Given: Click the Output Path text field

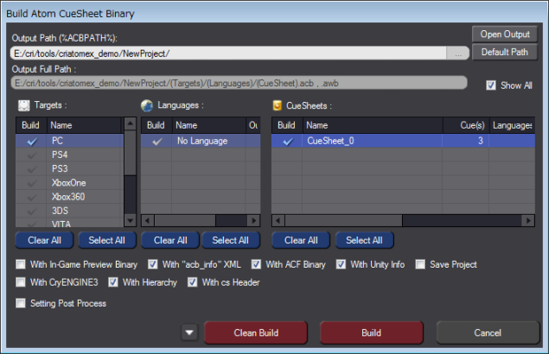Looking at the screenshot, I should 229,54.
